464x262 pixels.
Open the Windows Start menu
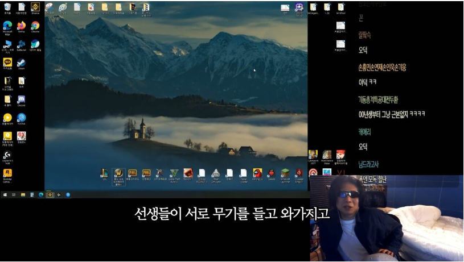(x=5, y=195)
